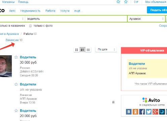Open Avito Twitter social page
The image size is (167, 121).
click(x=149, y=112)
